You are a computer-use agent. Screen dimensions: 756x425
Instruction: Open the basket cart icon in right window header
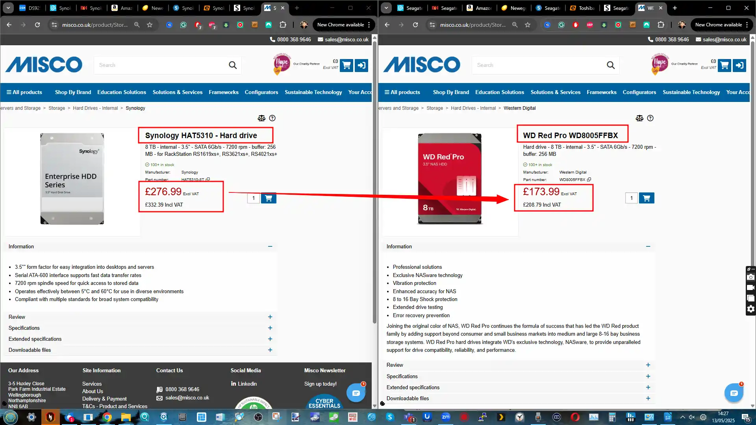tap(724, 65)
